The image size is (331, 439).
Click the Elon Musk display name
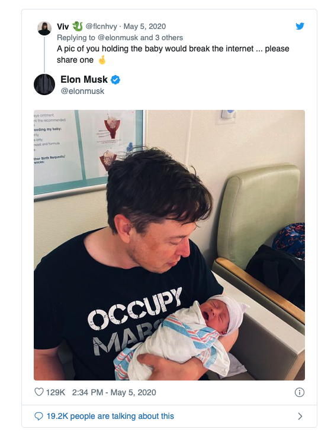pos(84,80)
